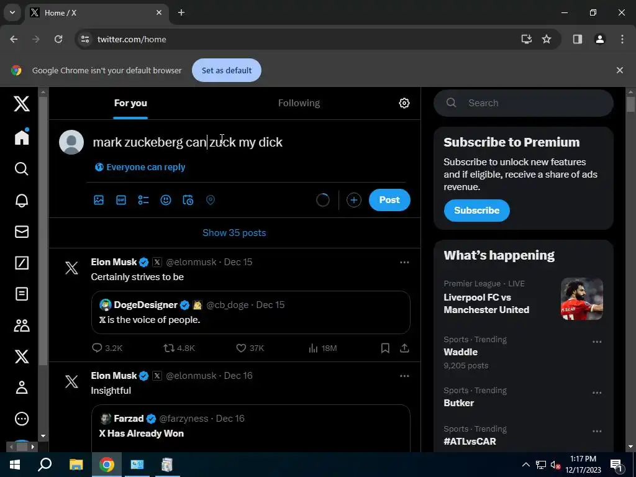The width and height of the screenshot is (636, 477).
Task: Open the quoted DogeDesigner post
Action: (x=251, y=312)
